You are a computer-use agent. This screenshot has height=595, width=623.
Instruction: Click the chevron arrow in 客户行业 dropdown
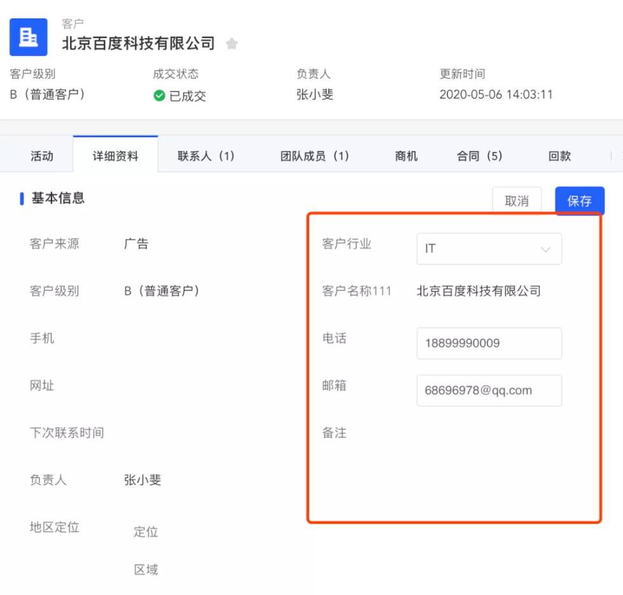pyautogui.click(x=545, y=249)
